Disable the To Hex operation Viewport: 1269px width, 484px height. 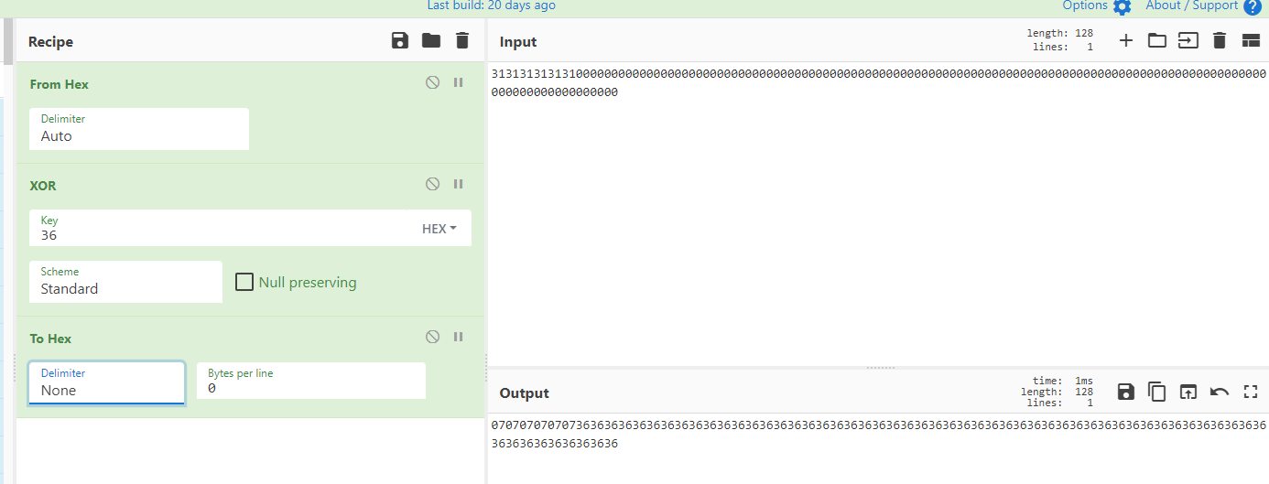(x=432, y=337)
